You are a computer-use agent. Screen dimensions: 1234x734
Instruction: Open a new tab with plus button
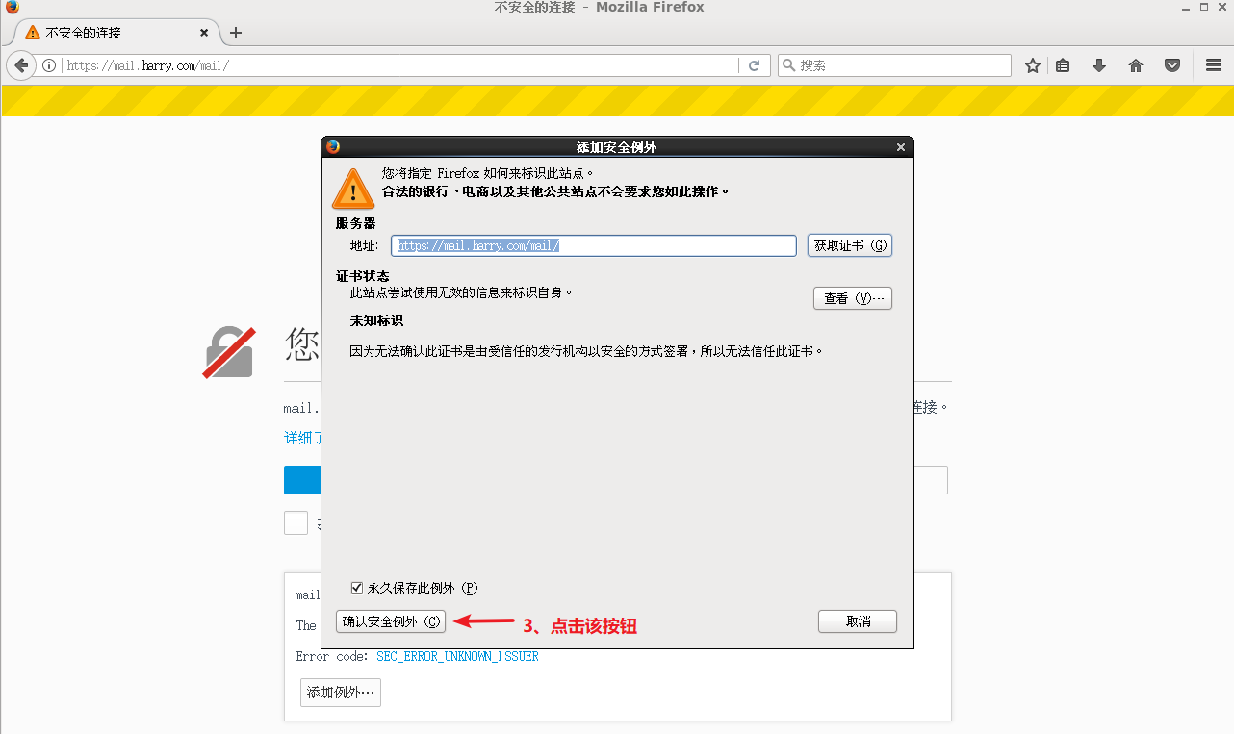236,33
